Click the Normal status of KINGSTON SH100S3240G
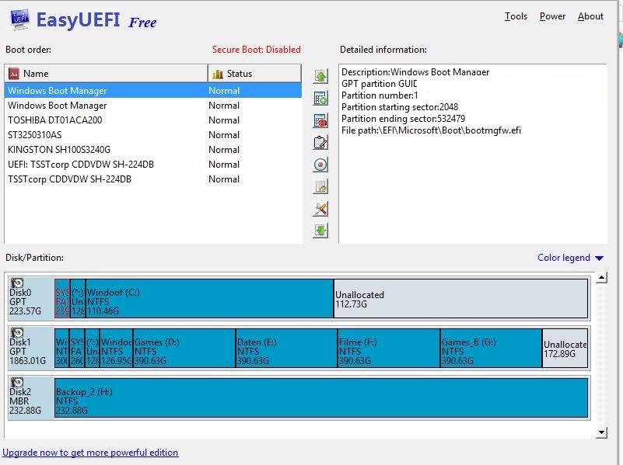Viewport: 623px width, 465px height. 224,150
